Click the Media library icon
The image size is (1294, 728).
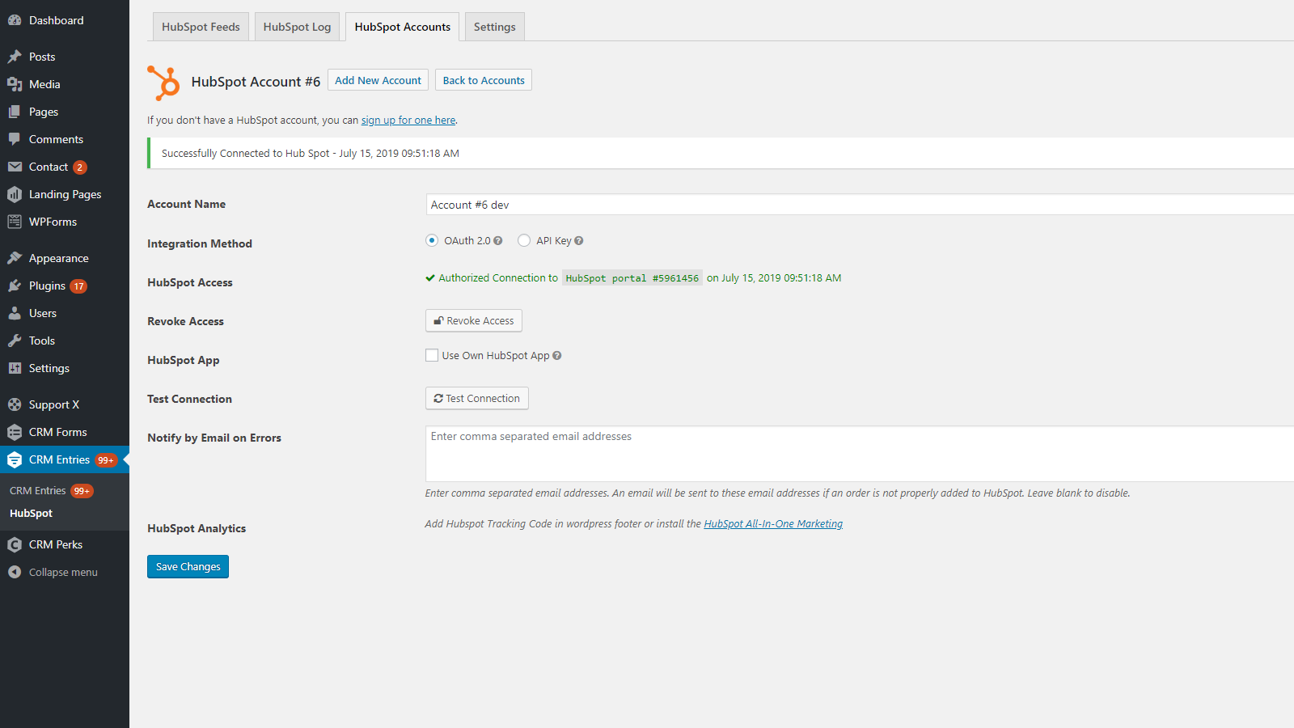15,84
